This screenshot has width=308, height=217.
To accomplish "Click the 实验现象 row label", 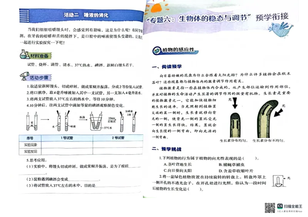I will [30, 145].
